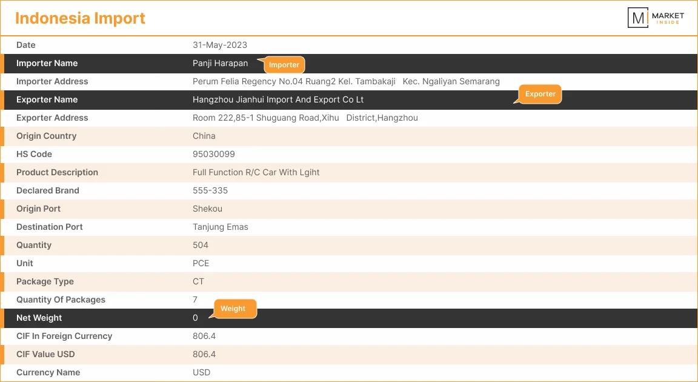Click the importer name Panji Harapan
This screenshot has height=382, width=698.
point(220,62)
